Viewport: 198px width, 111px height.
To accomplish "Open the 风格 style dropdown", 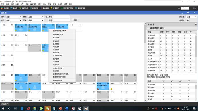I will coord(36,20).
